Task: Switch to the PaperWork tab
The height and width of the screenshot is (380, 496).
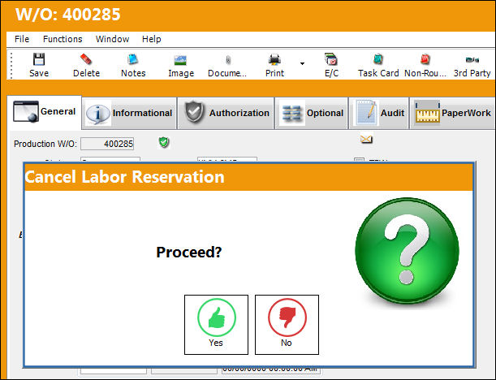Action: (452, 113)
